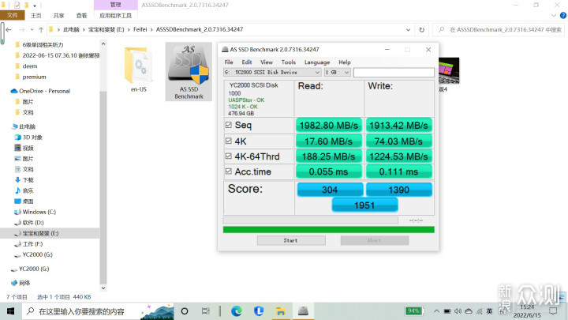Open File Explorer from the taskbar
568x320 pixels.
point(281,311)
